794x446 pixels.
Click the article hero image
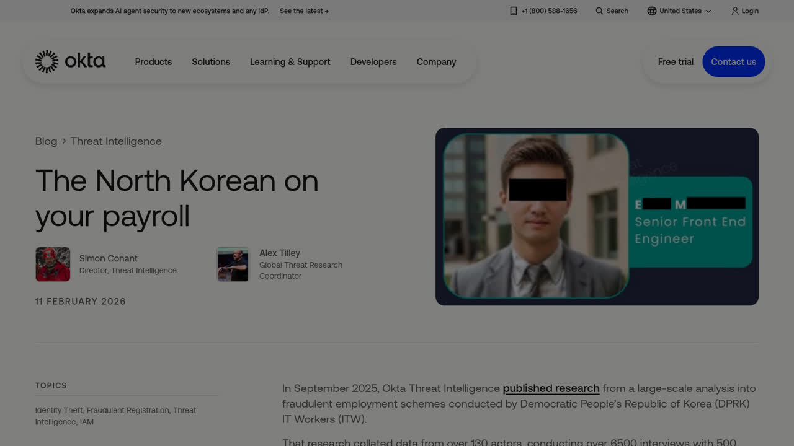597,216
